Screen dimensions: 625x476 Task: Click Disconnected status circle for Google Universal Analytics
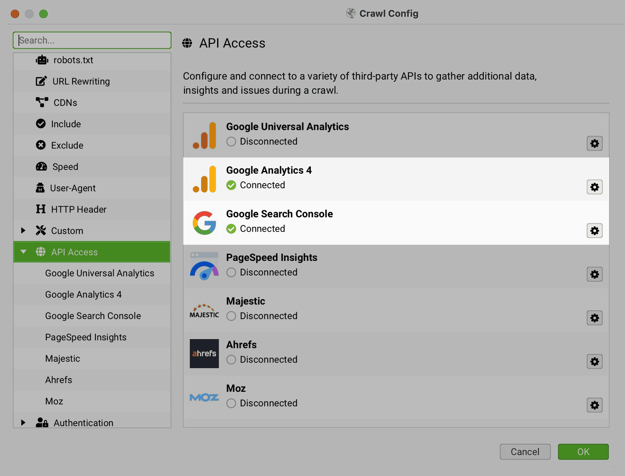click(x=231, y=141)
